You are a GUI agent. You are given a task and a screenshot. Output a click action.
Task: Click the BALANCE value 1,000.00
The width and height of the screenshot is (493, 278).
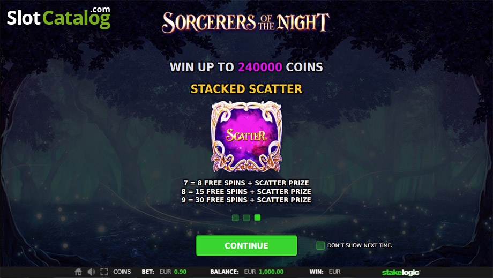[271, 272]
